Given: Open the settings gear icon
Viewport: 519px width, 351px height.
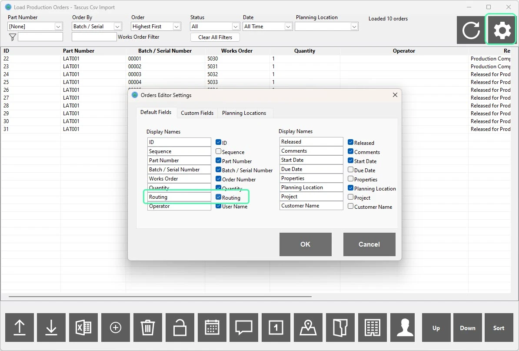Looking at the screenshot, I should pyautogui.click(x=502, y=30).
